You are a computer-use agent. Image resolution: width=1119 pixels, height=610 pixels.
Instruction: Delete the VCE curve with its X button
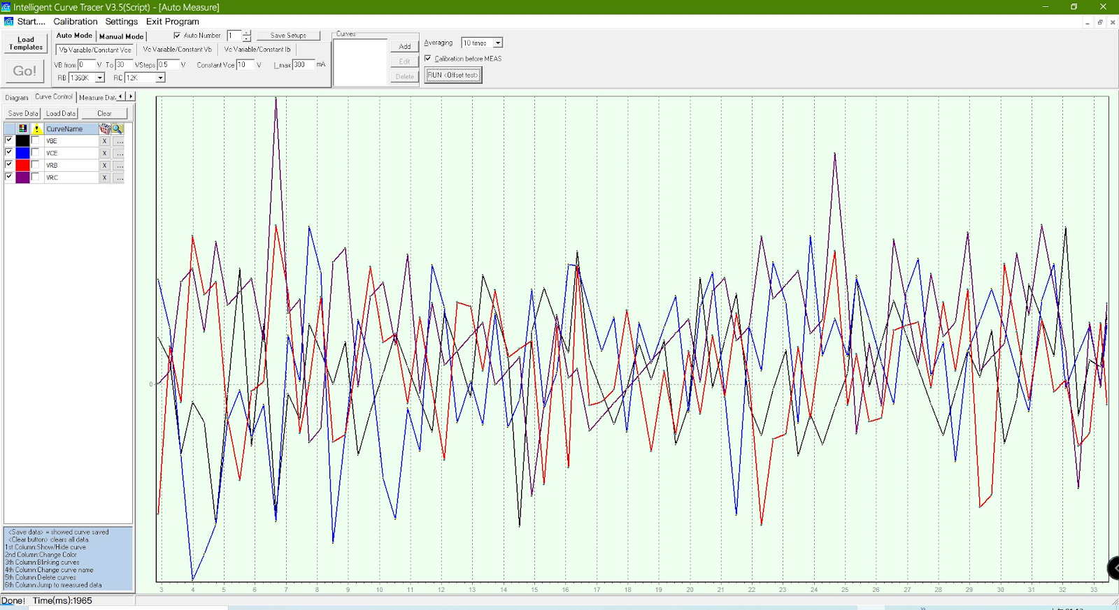105,153
